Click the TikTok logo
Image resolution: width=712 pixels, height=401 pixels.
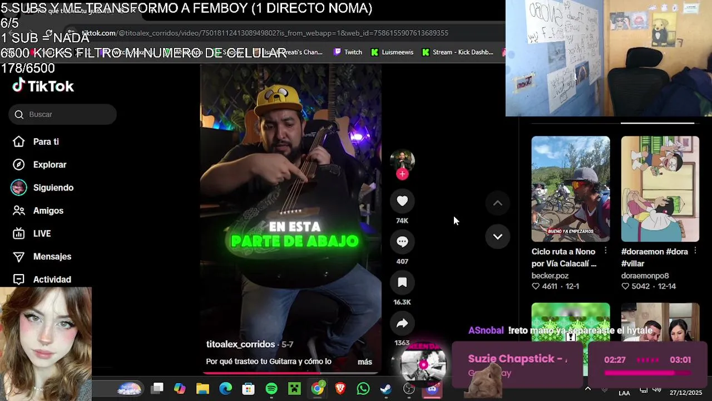(x=43, y=86)
